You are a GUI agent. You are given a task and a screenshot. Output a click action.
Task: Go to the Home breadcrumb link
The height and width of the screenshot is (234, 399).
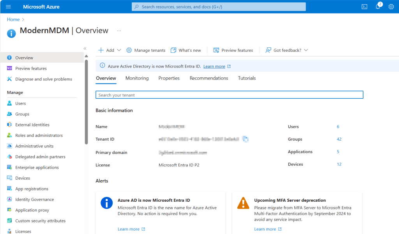click(13, 19)
